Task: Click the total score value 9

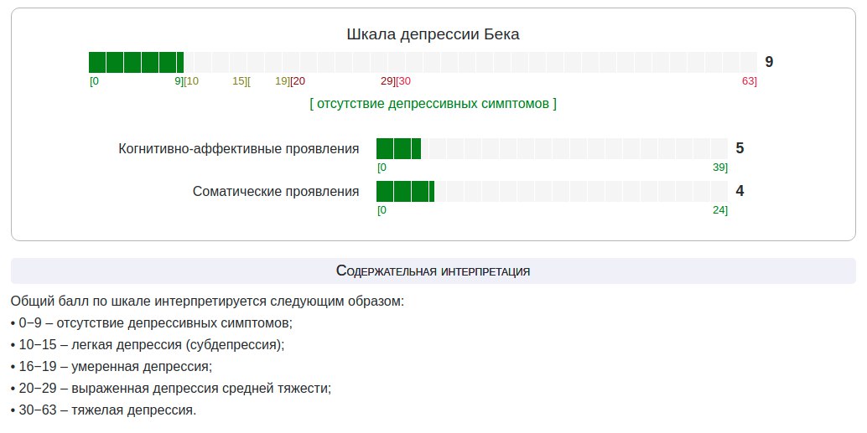Action: pyautogui.click(x=769, y=62)
